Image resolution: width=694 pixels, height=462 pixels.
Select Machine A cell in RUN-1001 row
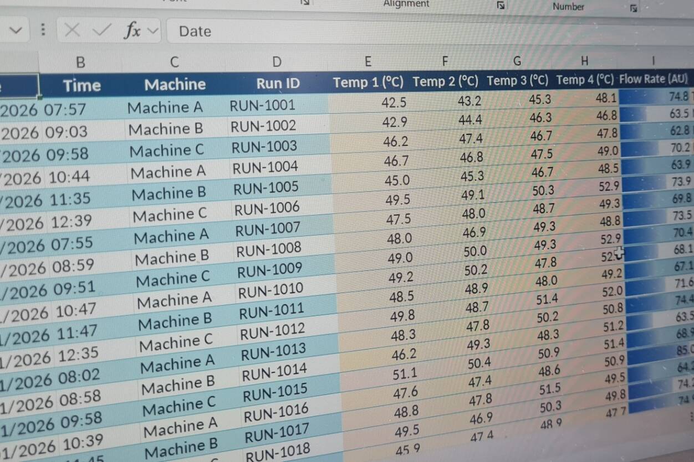pos(165,107)
